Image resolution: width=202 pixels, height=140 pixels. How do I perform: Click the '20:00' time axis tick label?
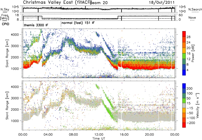click(x=149, y=135)
